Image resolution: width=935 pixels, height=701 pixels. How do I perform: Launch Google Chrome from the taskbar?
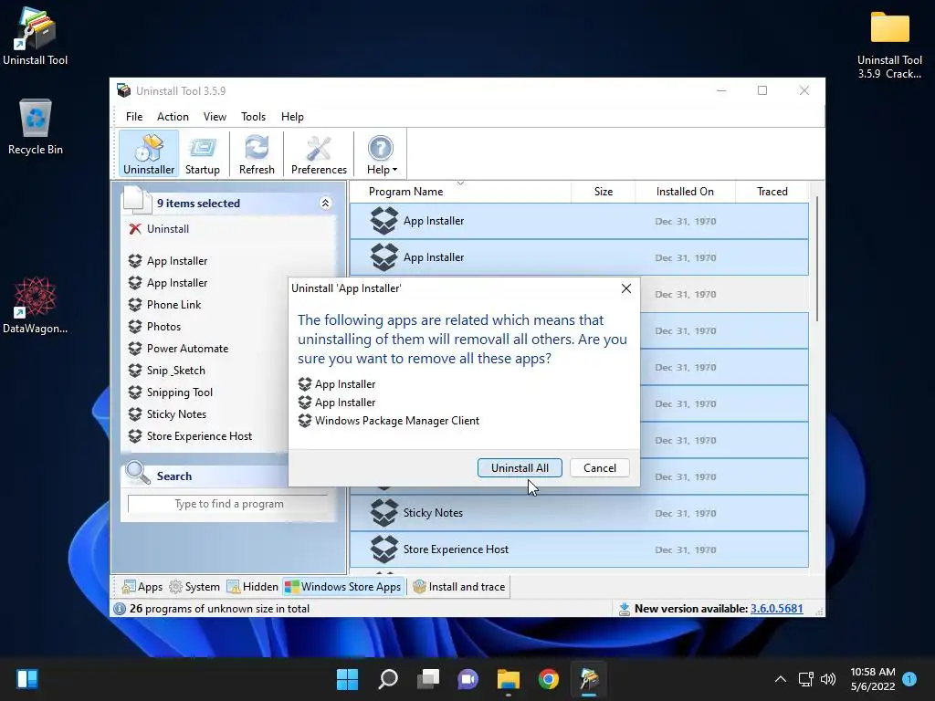[549, 679]
